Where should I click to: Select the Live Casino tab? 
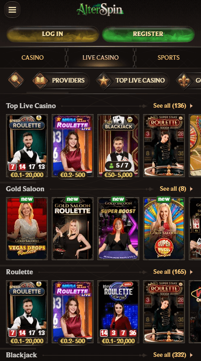pyautogui.click(x=100, y=58)
